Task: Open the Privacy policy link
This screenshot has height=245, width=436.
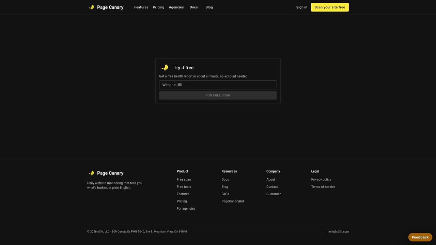Action: tap(321, 179)
